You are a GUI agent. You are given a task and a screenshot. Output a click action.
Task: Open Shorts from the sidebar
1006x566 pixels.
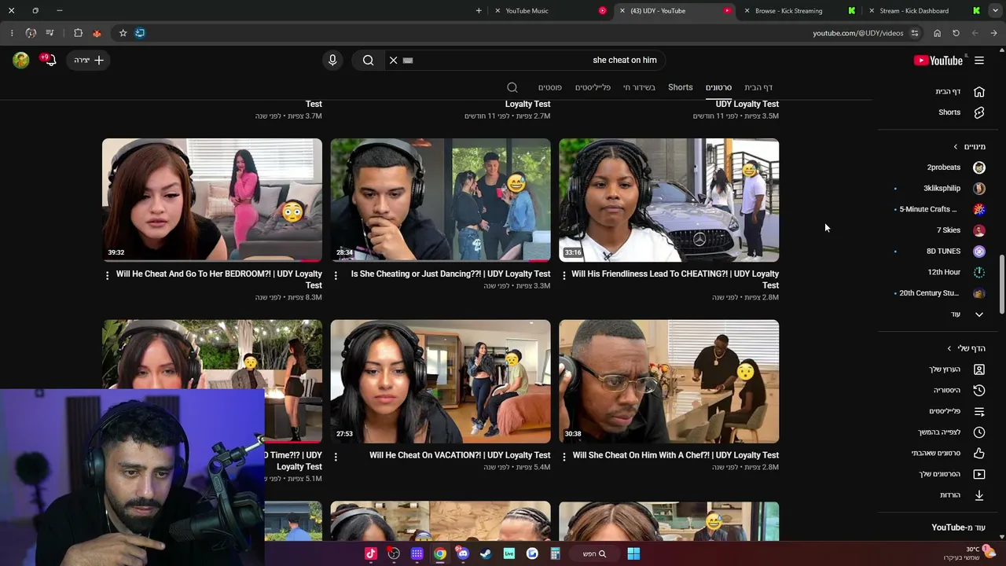coord(960,112)
